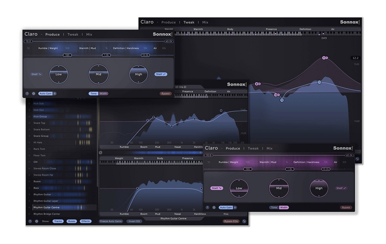
Task: Toggle Auto Gain in blue Produce window
Action: [45, 94]
